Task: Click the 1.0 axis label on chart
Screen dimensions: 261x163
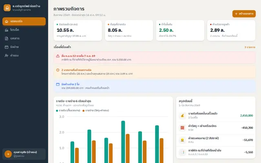Action: 62,148
